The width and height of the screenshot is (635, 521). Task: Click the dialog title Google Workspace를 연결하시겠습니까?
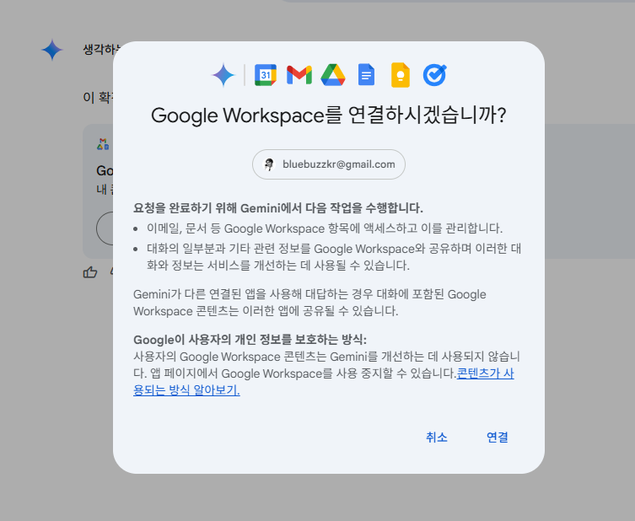(329, 115)
